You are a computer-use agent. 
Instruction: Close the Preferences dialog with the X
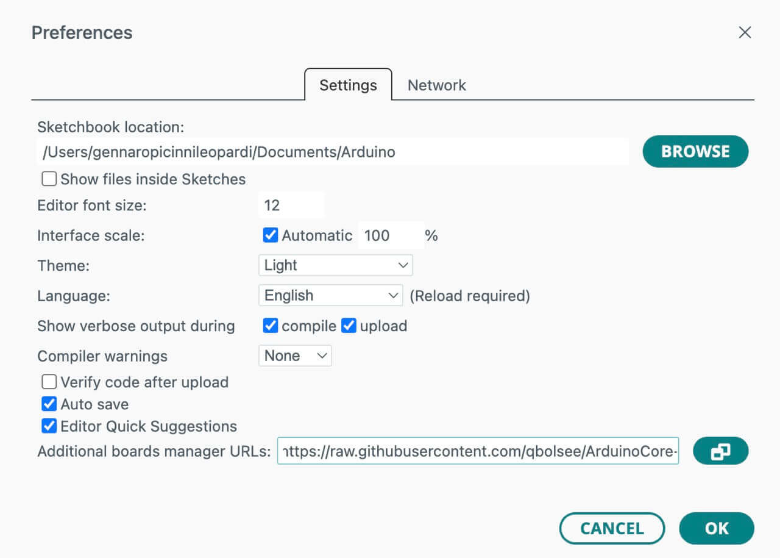tap(745, 32)
